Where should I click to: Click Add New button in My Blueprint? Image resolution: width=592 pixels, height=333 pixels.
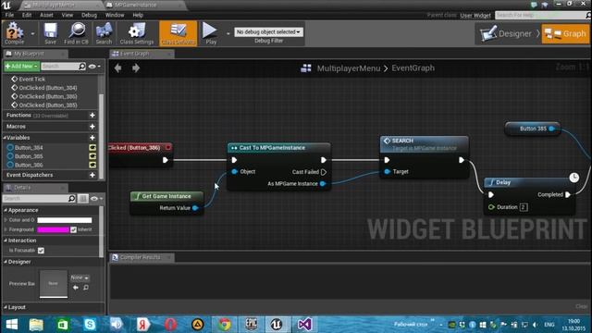coord(21,66)
